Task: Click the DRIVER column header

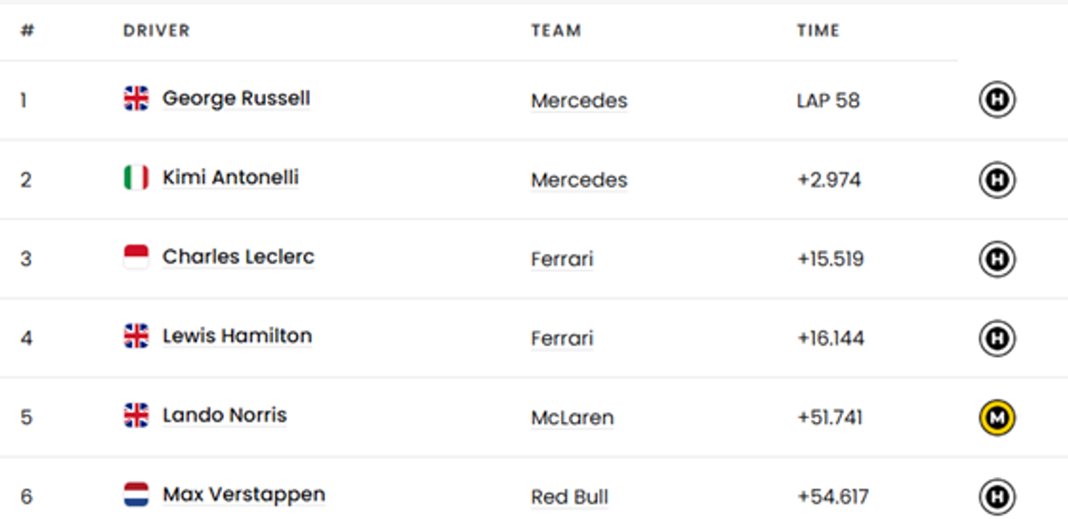Action: (x=157, y=30)
